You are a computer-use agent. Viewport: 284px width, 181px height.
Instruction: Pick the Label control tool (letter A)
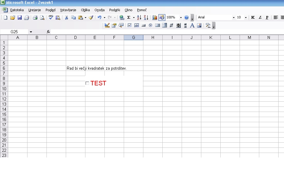pyautogui.click(x=192, y=26)
